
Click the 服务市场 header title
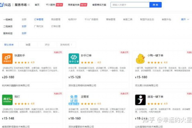21,5
